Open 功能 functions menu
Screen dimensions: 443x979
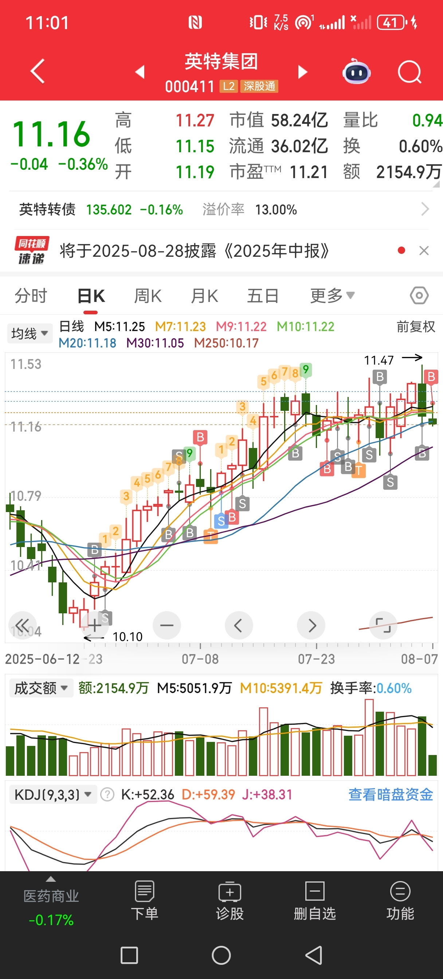click(x=400, y=901)
